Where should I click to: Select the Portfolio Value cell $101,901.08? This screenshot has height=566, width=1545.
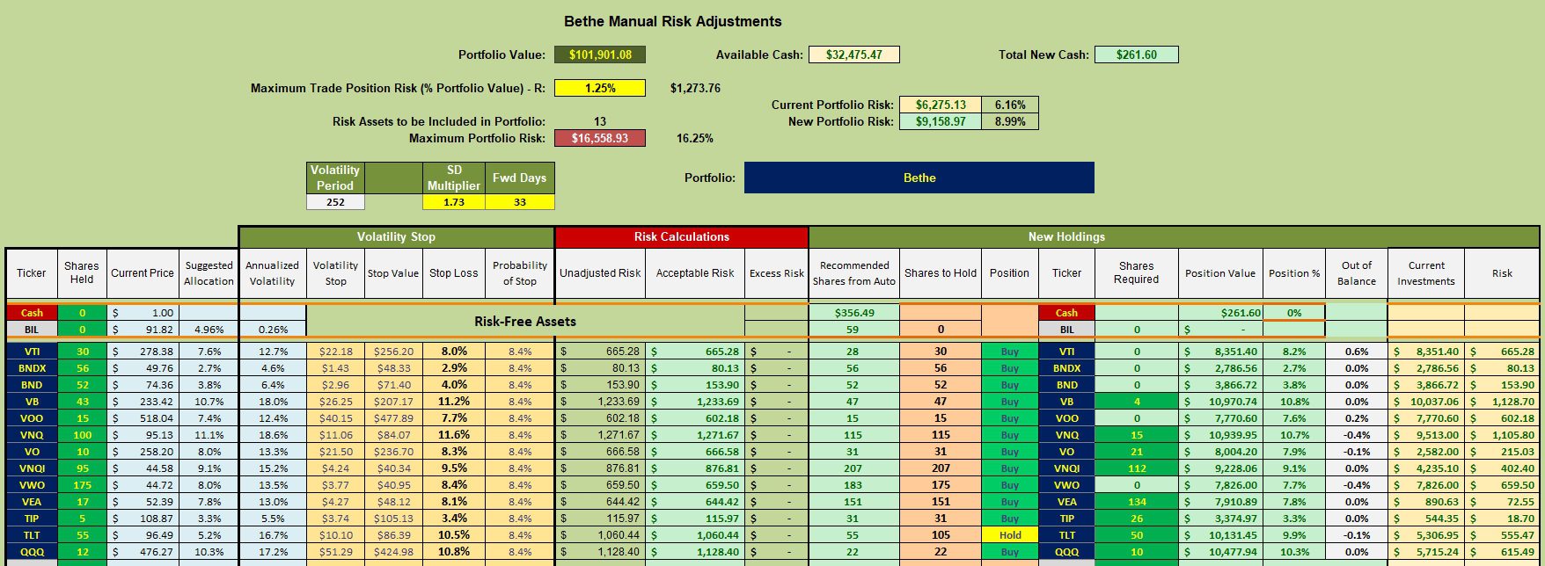point(600,54)
